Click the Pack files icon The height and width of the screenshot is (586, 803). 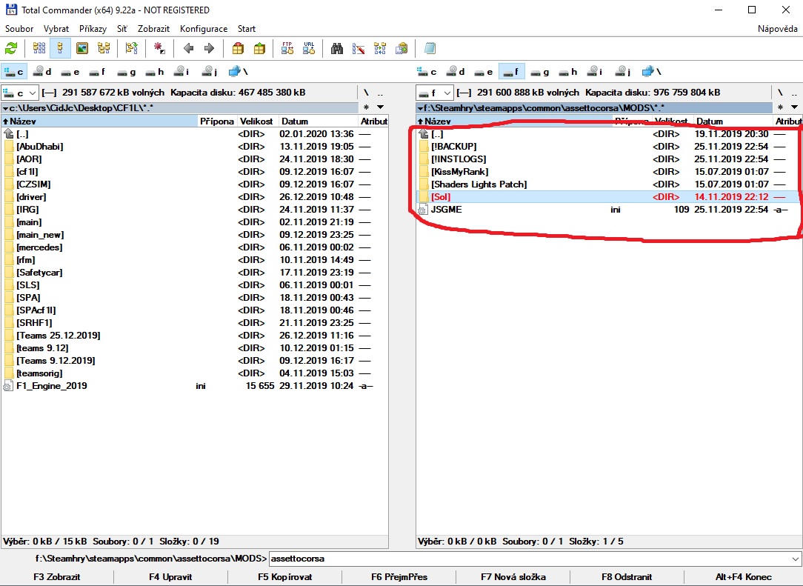point(238,49)
